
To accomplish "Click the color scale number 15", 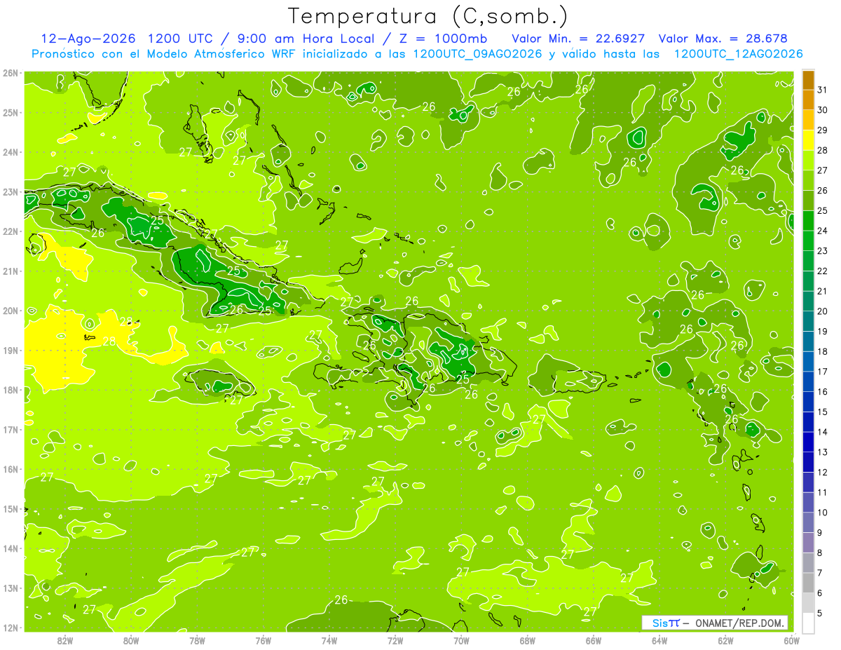I will [823, 412].
